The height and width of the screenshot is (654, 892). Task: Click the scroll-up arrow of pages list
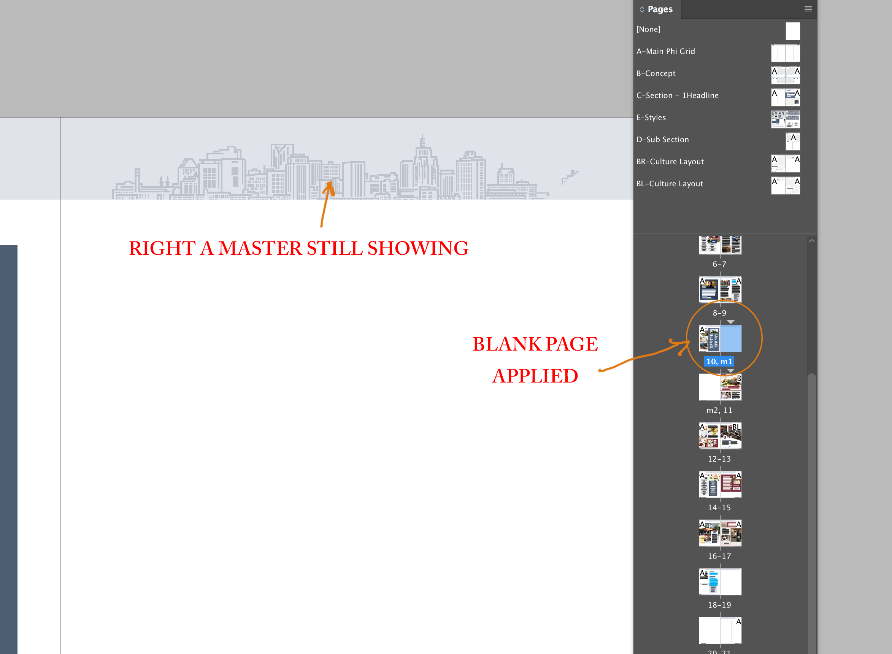coord(811,241)
